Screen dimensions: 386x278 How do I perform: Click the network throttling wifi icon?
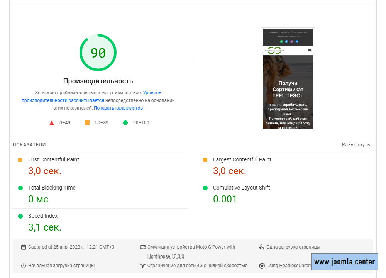[x=143, y=266]
